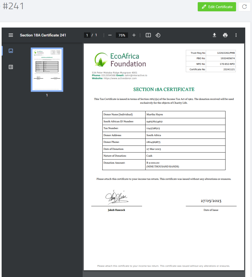The width and height of the screenshot is (252, 277).
Task: Click the Donor Name [Individual] label
Action: point(118,114)
